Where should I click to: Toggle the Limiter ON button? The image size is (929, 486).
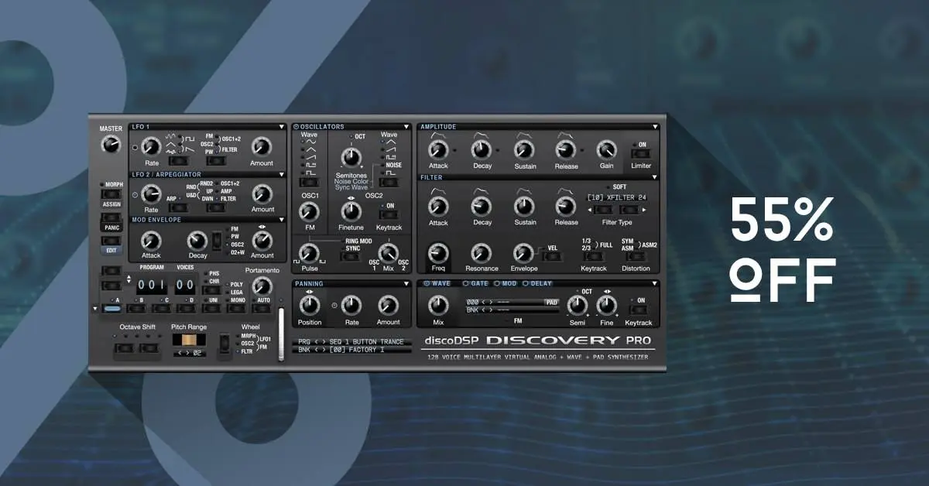[x=641, y=155]
